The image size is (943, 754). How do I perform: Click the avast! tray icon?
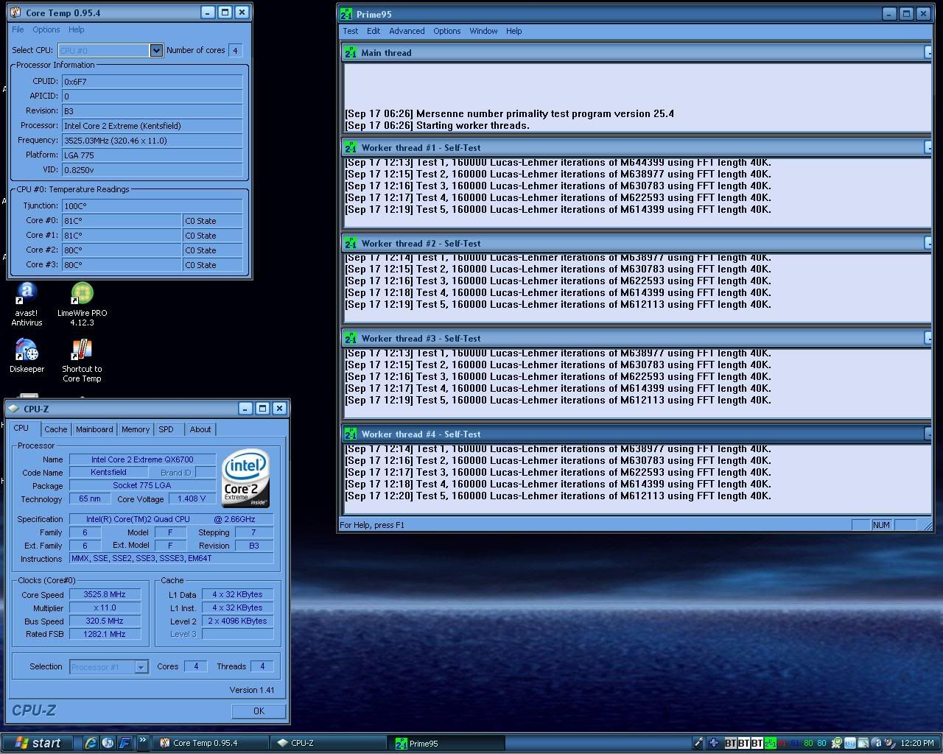877,743
